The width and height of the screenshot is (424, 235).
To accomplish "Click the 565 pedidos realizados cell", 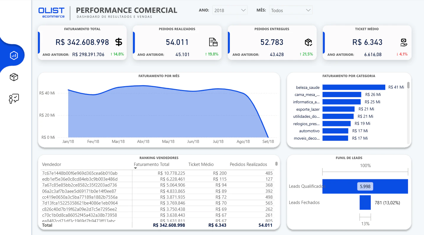I will coord(269,203).
